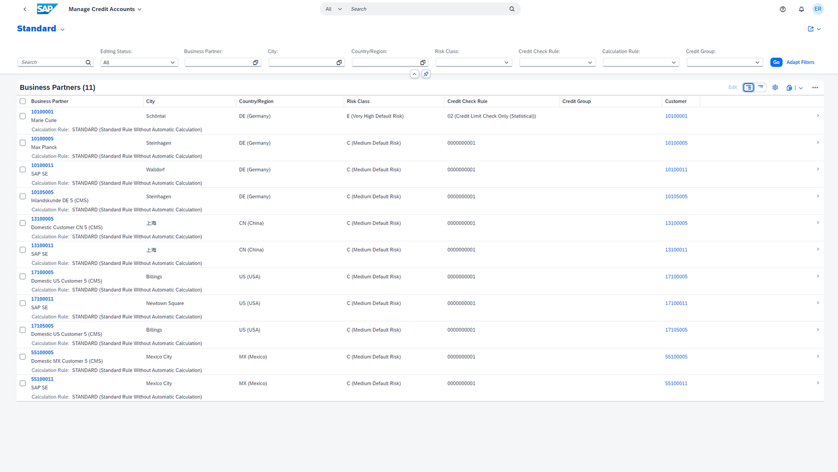
Task: Click Country/Region column header
Action: 256,101
